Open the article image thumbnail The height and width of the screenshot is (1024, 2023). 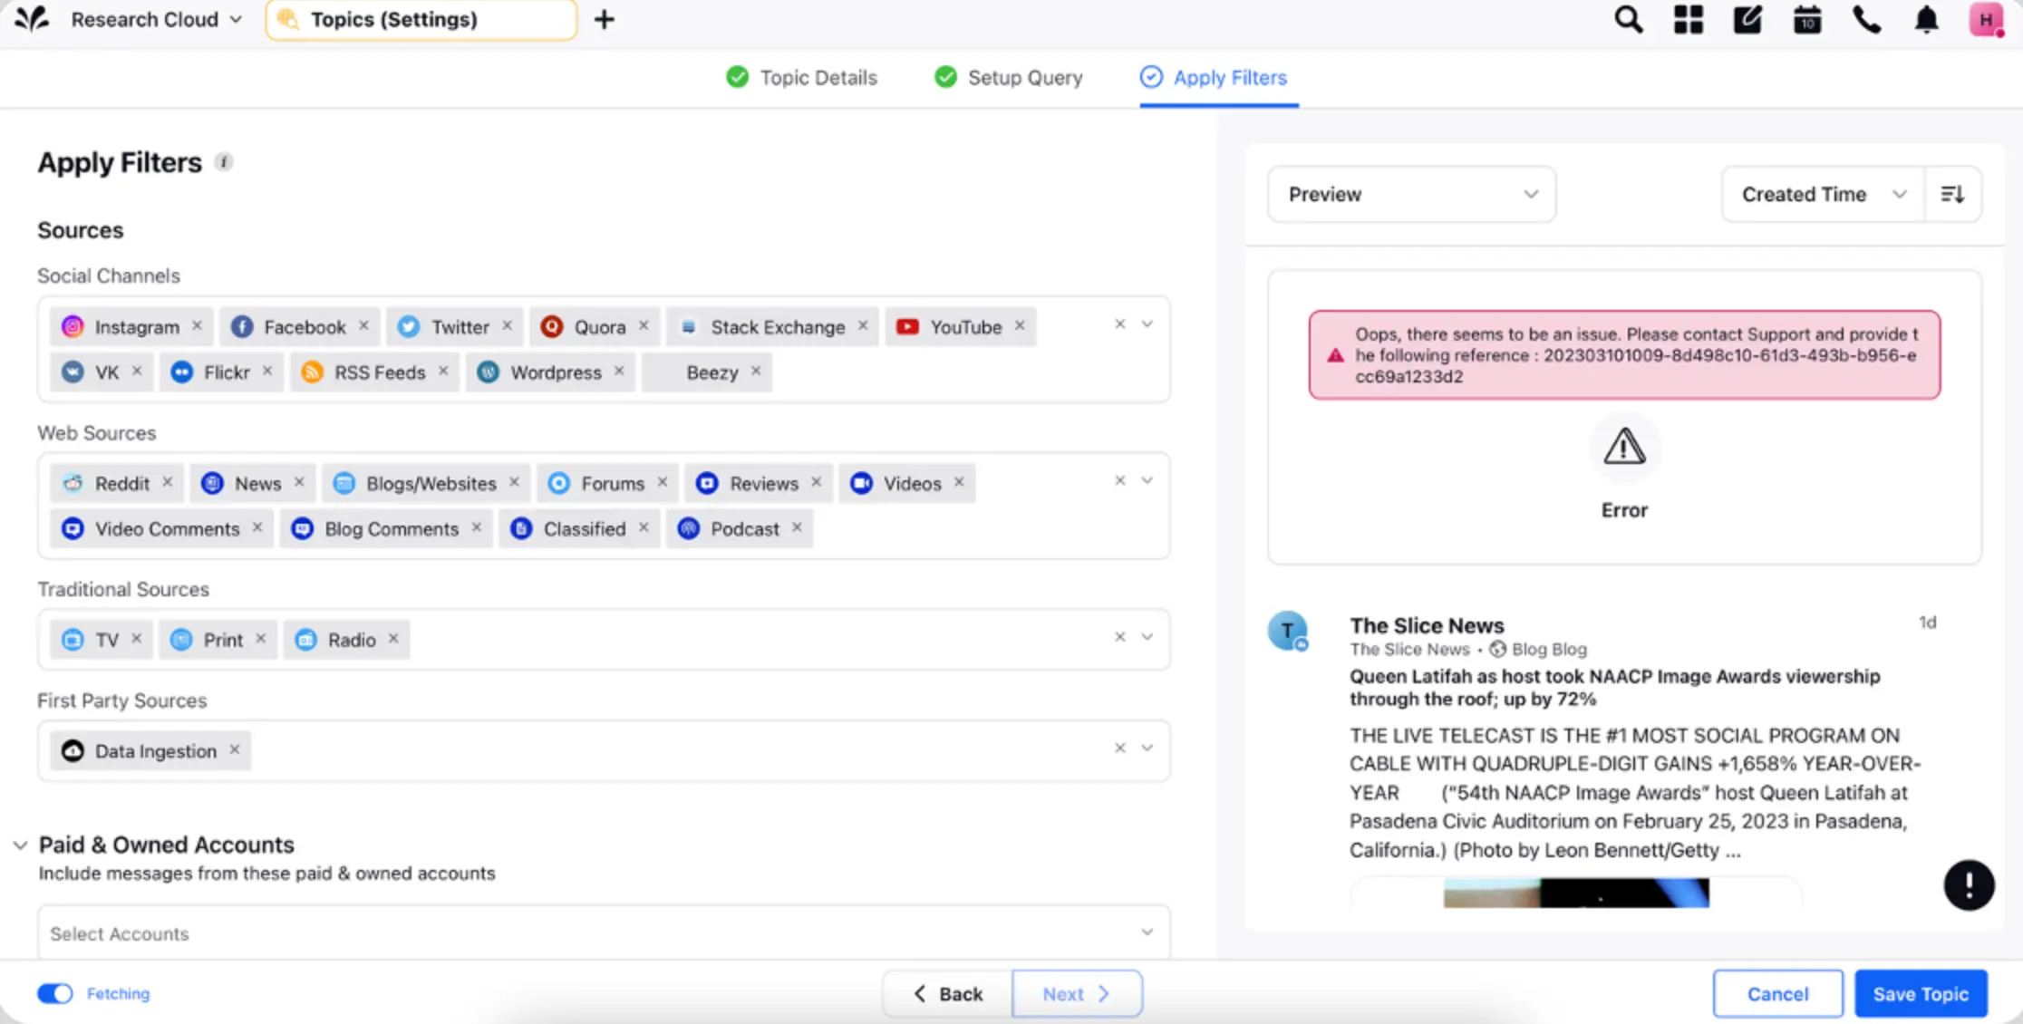coord(1576,893)
